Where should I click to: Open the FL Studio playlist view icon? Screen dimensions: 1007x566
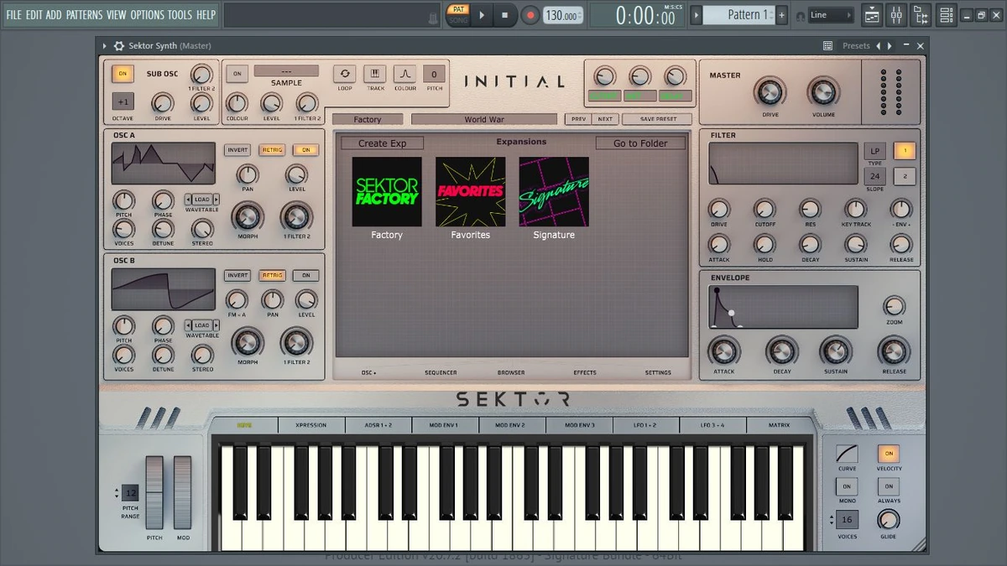click(872, 15)
